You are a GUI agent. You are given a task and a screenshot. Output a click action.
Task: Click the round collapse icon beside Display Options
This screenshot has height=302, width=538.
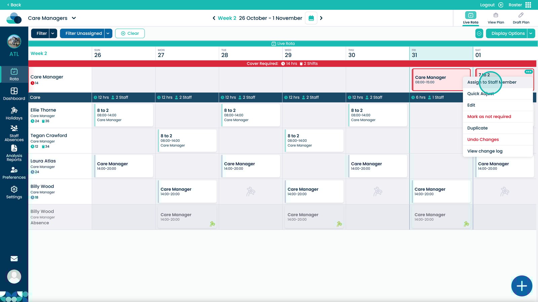(x=479, y=33)
